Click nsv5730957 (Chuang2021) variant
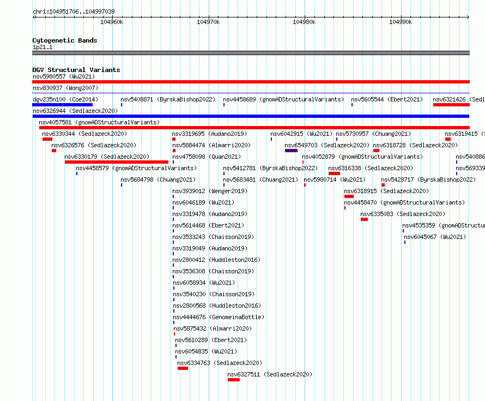This screenshot has width=485, height=401. point(373,134)
